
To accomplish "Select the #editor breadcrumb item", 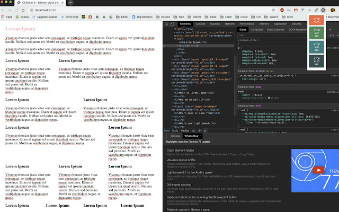I will (185, 130).
